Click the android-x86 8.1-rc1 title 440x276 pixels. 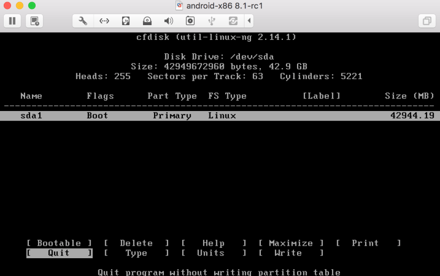tap(225, 6)
